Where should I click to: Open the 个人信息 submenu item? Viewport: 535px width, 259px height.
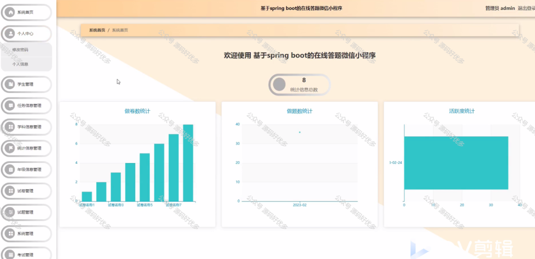[x=20, y=64]
